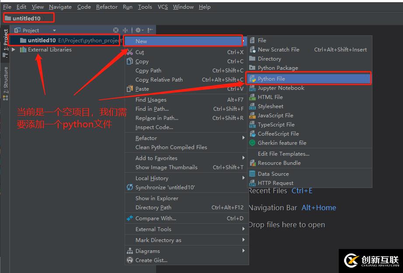Click the Jupyter Notebook file icon
This screenshot has height=273, width=403.
(252, 88)
